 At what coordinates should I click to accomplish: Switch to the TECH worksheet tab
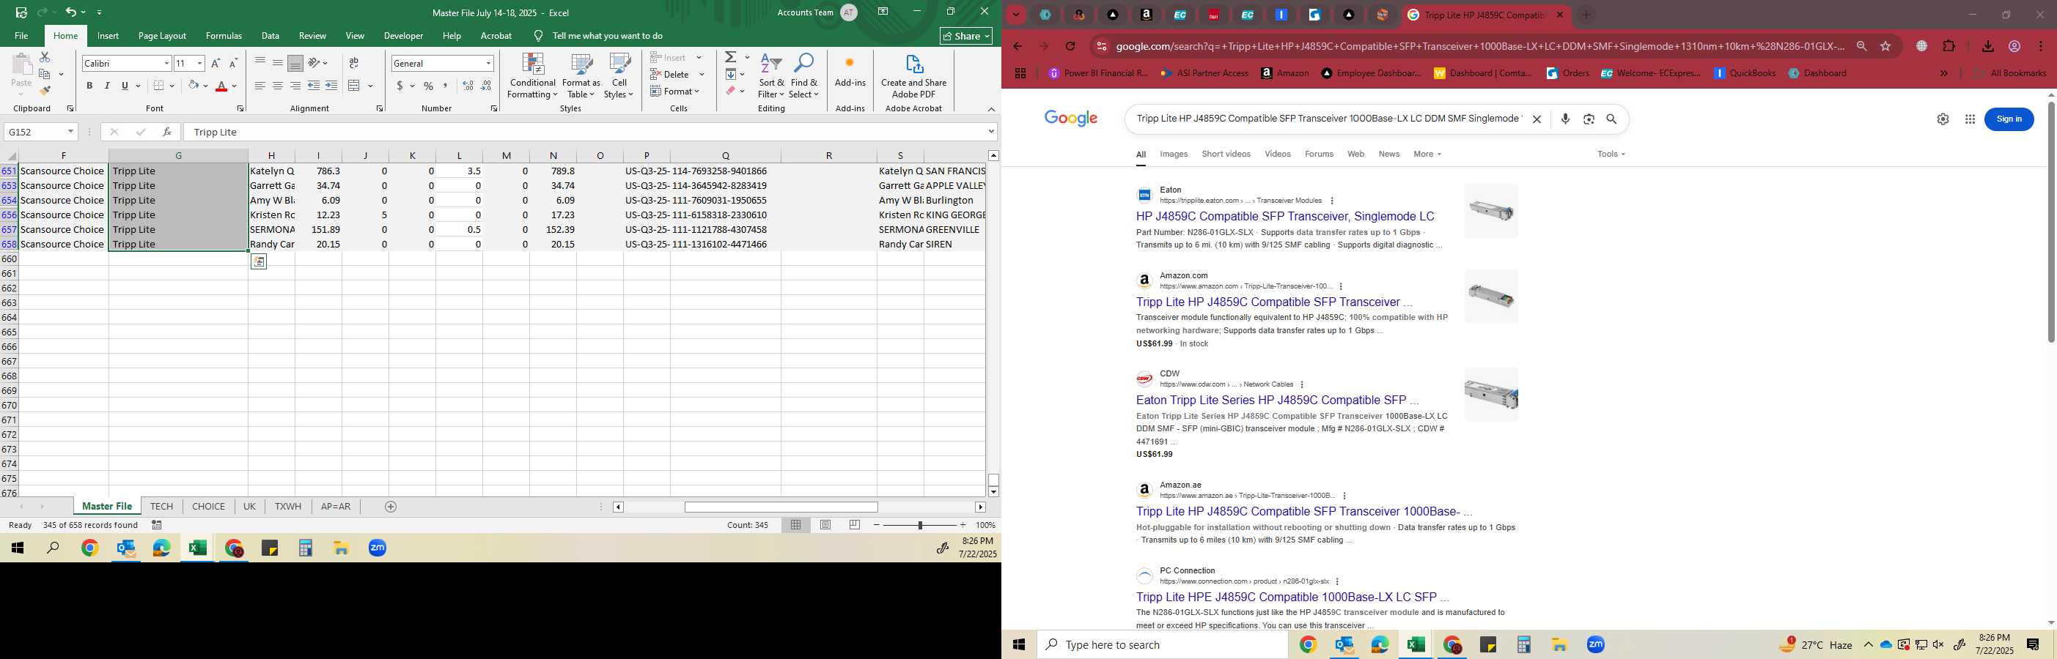161,507
